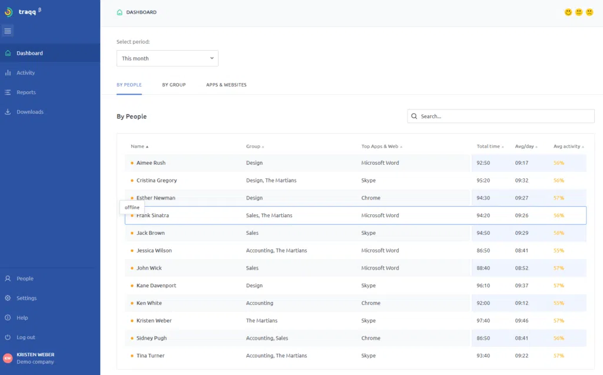Click the hamburger menu icon in sidebar

pyautogui.click(x=8, y=31)
